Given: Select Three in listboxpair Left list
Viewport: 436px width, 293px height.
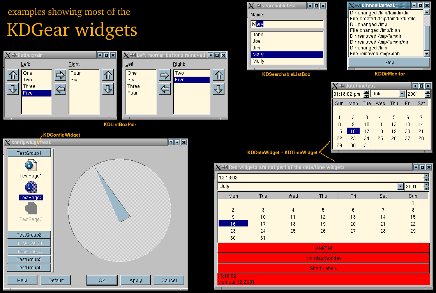Looking at the screenshot, I should [36, 86].
